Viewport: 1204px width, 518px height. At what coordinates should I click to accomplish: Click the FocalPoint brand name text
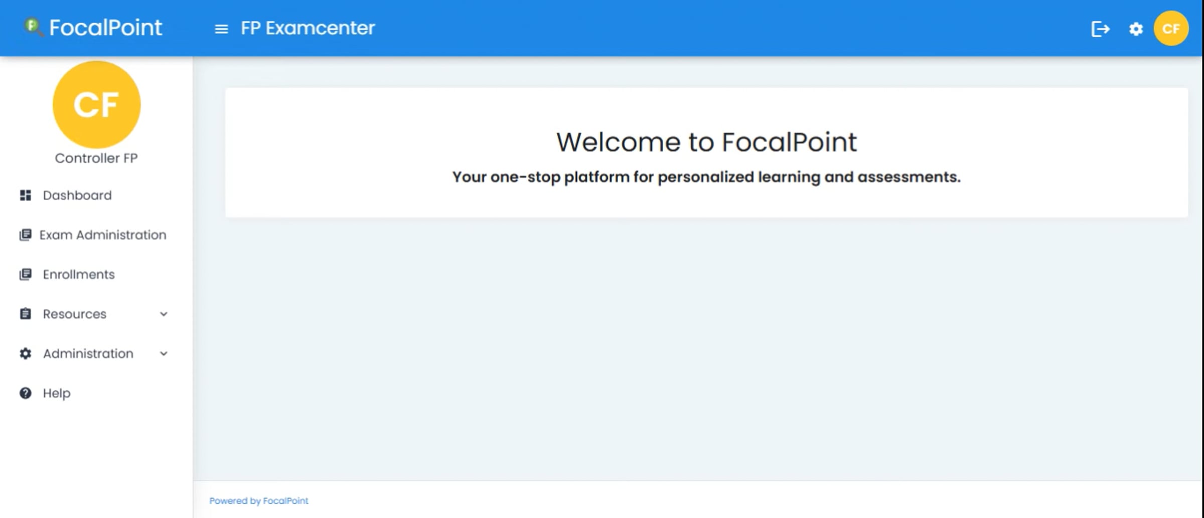pyautogui.click(x=105, y=28)
